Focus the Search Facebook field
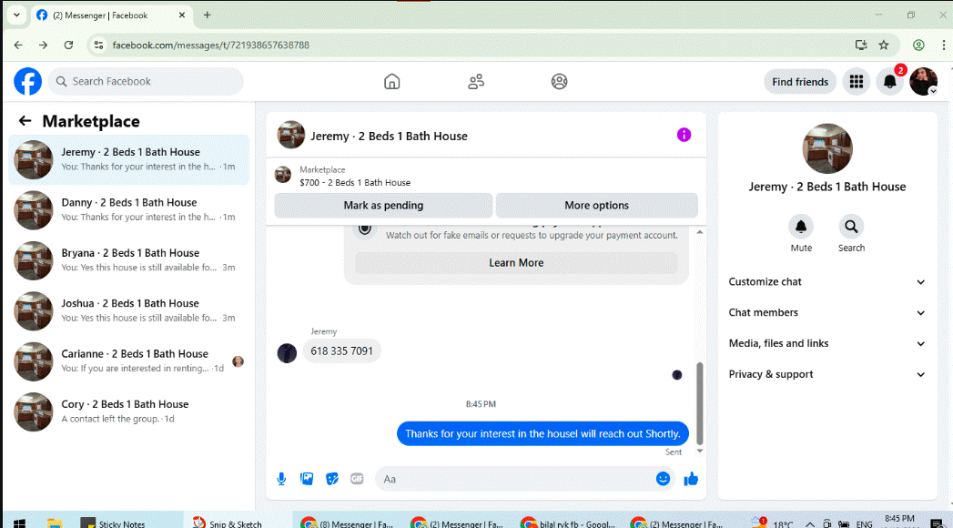Viewport: 953px width, 528px height. 146,81
